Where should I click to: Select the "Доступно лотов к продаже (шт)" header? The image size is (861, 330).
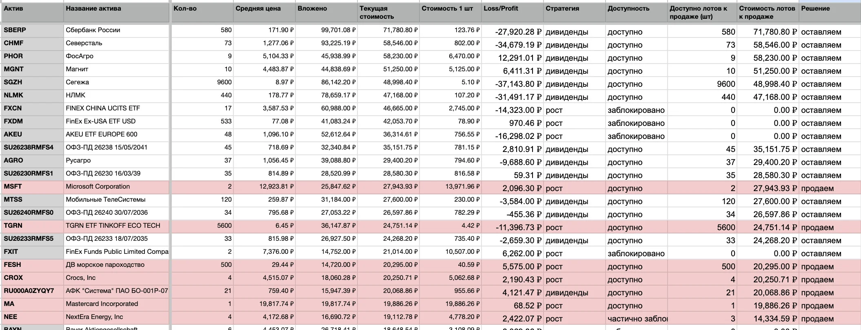[x=702, y=13]
